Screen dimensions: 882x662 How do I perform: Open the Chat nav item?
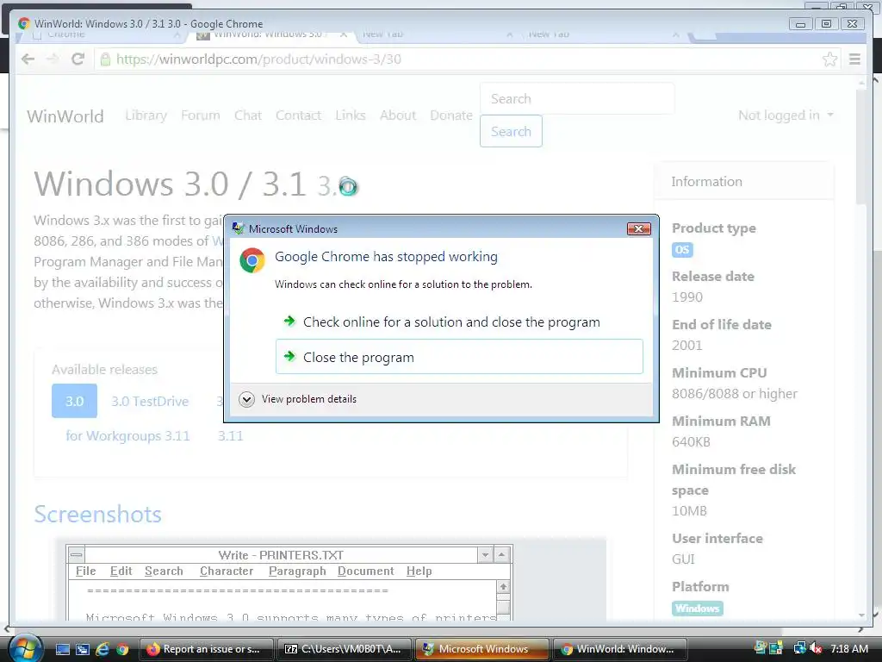point(248,116)
